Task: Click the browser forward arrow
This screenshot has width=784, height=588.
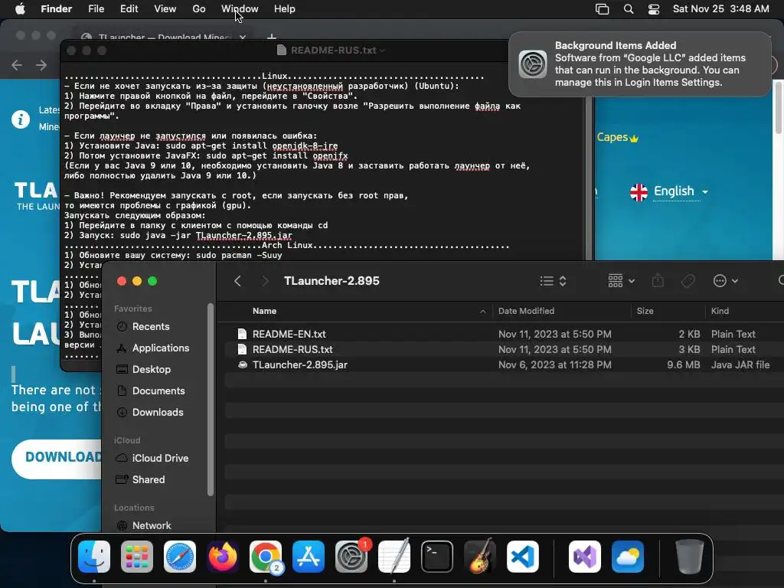Action: point(41,65)
